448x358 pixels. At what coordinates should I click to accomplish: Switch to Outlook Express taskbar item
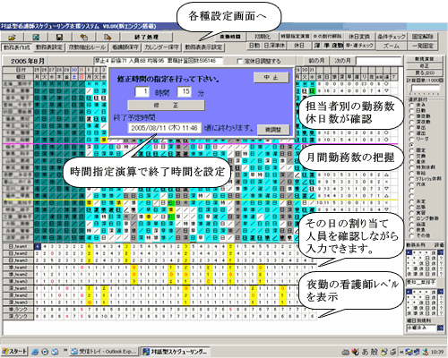(104, 352)
